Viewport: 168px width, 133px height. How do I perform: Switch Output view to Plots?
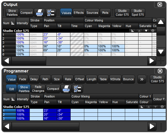click(x=105, y=13)
